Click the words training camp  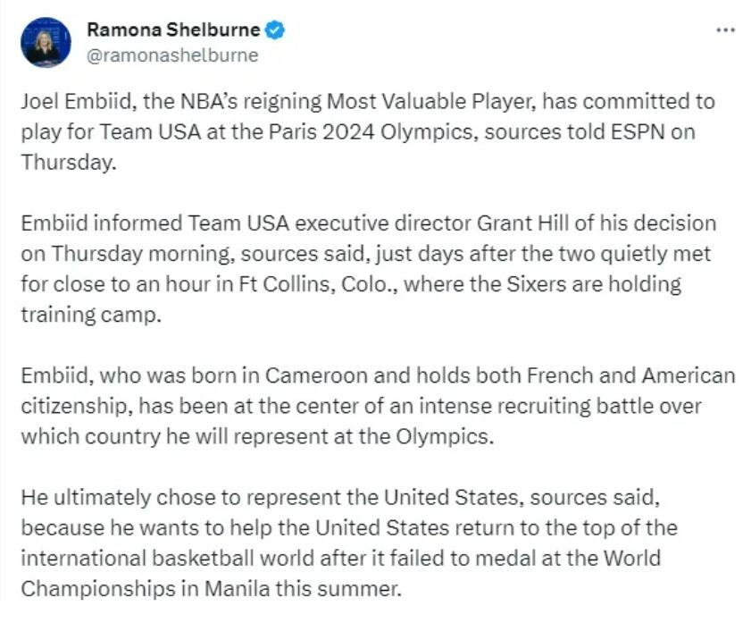tap(90, 315)
